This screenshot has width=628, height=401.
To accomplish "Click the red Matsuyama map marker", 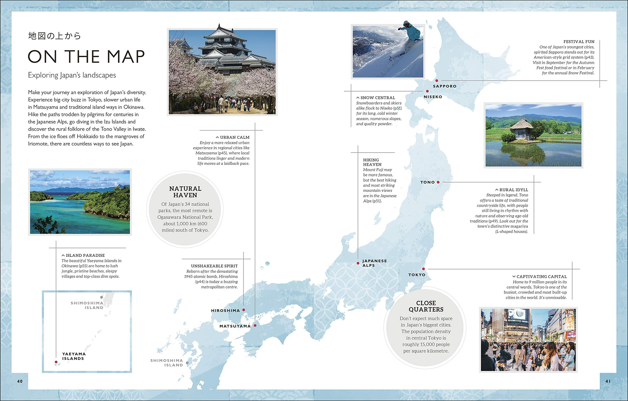I will pos(255,326).
